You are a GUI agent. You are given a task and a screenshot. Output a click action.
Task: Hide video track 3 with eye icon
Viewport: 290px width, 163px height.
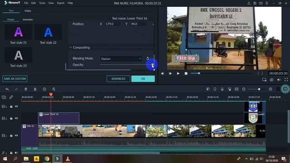tap(16, 106)
